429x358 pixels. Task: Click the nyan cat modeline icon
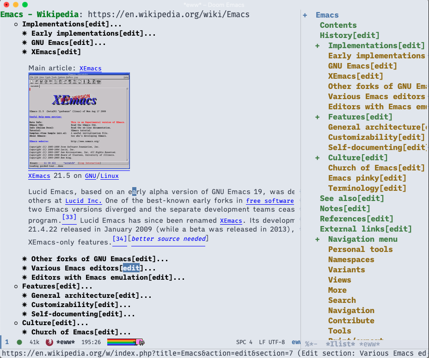click(140, 342)
